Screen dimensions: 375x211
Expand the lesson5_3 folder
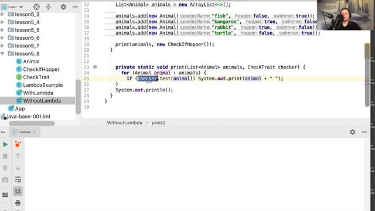(x=2, y=15)
